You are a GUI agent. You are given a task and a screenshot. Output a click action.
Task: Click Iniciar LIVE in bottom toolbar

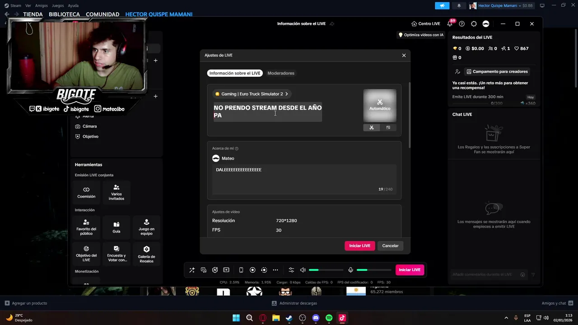tap(410, 270)
